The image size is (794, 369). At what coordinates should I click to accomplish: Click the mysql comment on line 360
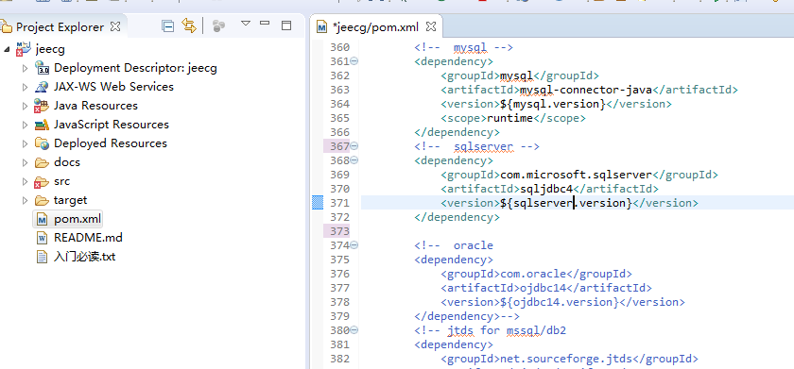[463, 47]
